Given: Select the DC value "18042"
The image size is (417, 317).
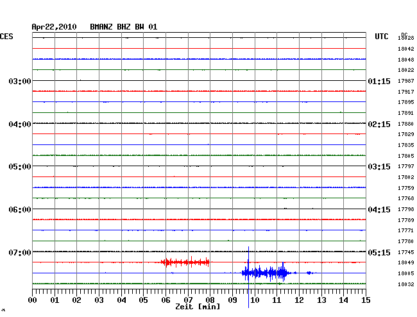Looking at the screenshot, I should (406, 49).
